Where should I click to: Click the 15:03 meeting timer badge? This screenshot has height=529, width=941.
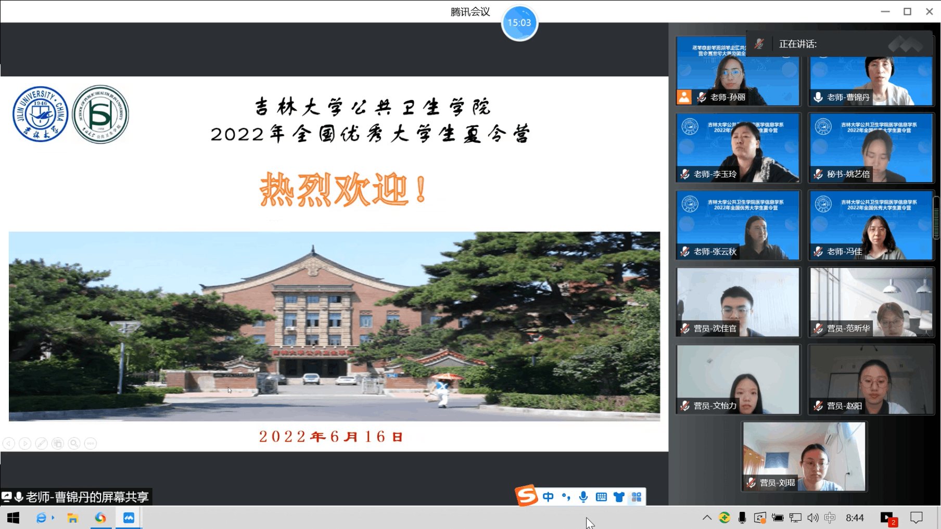519,23
